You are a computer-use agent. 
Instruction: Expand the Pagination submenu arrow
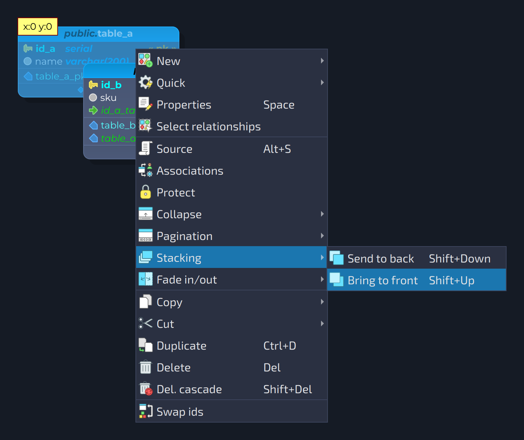coord(322,236)
